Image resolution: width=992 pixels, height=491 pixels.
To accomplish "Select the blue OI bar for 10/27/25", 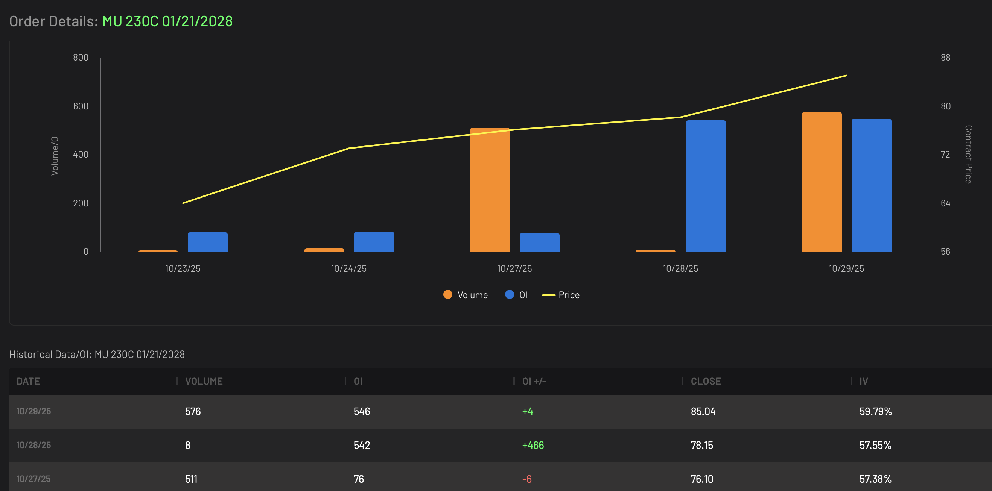I will coord(540,242).
